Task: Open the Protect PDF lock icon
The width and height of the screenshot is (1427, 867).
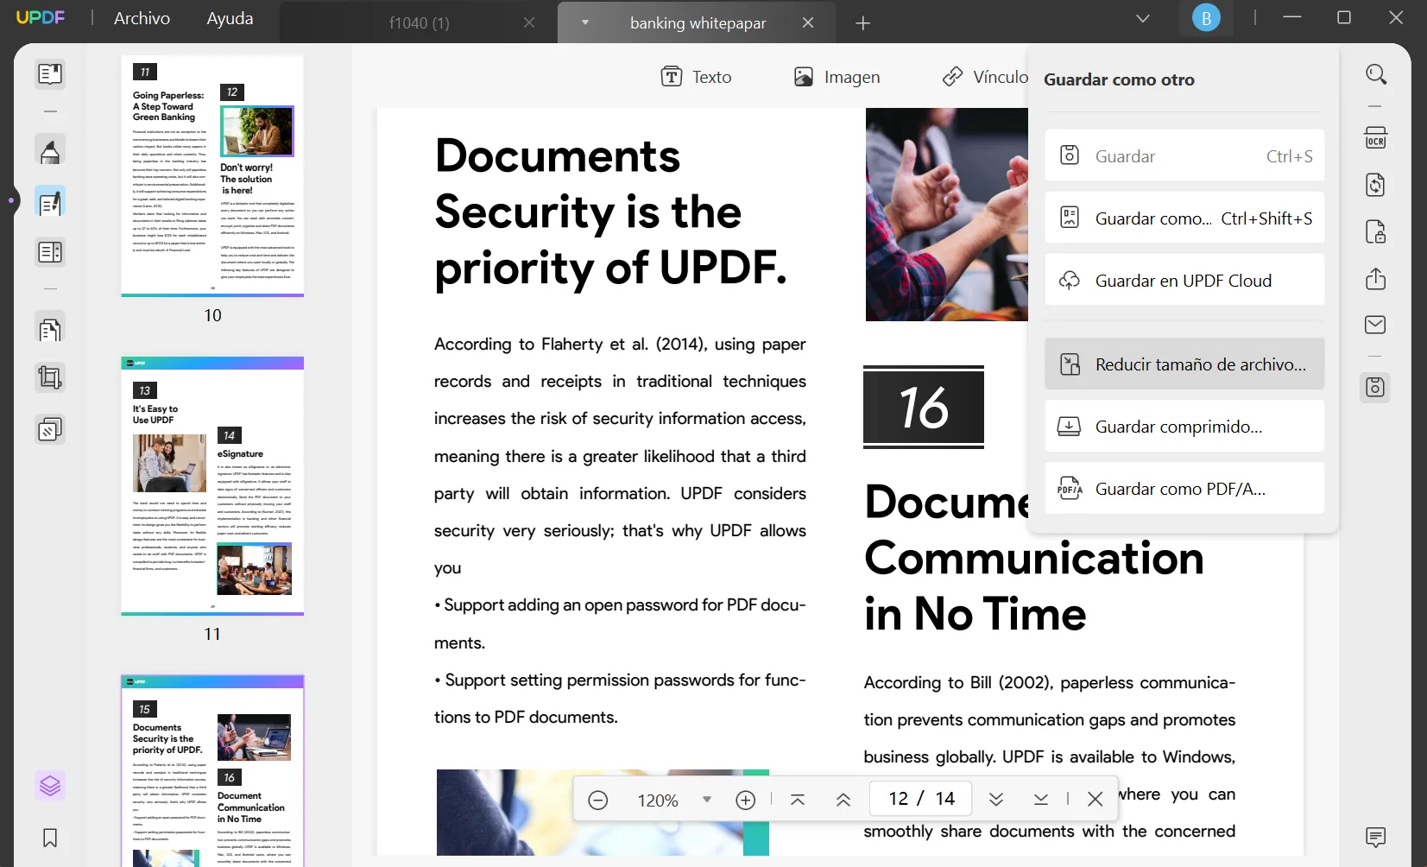Action: tap(1375, 232)
